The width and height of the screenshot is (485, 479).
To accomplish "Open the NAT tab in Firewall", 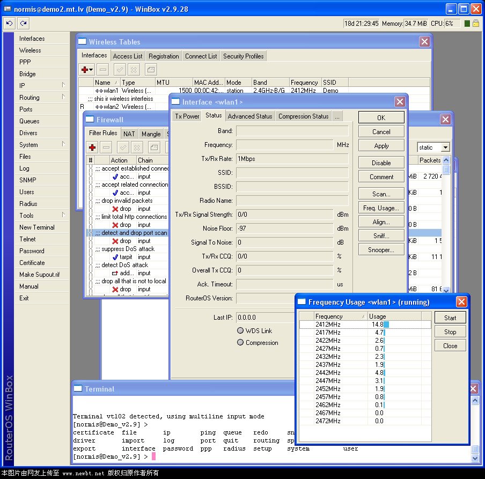I will coord(129,134).
